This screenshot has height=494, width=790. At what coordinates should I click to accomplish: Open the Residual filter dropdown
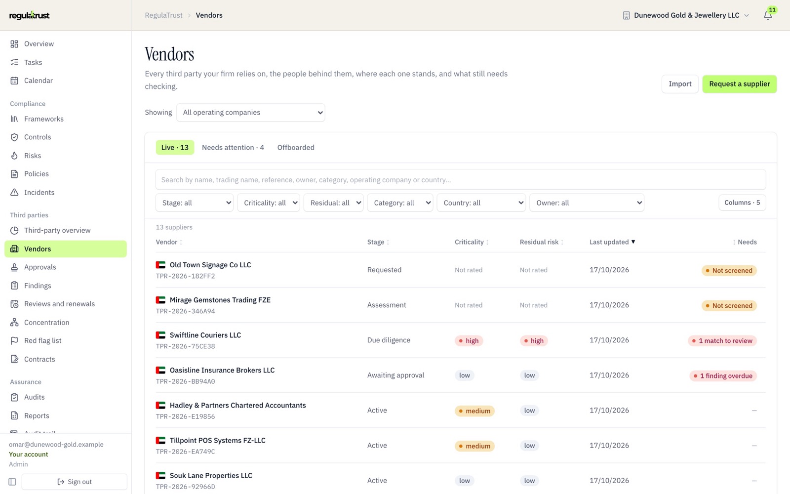coord(333,203)
